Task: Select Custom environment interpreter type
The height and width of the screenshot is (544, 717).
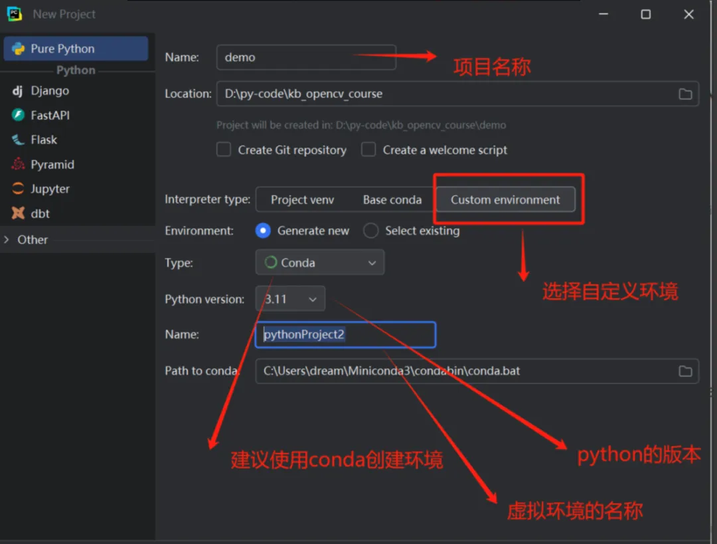Action: click(505, 199)
